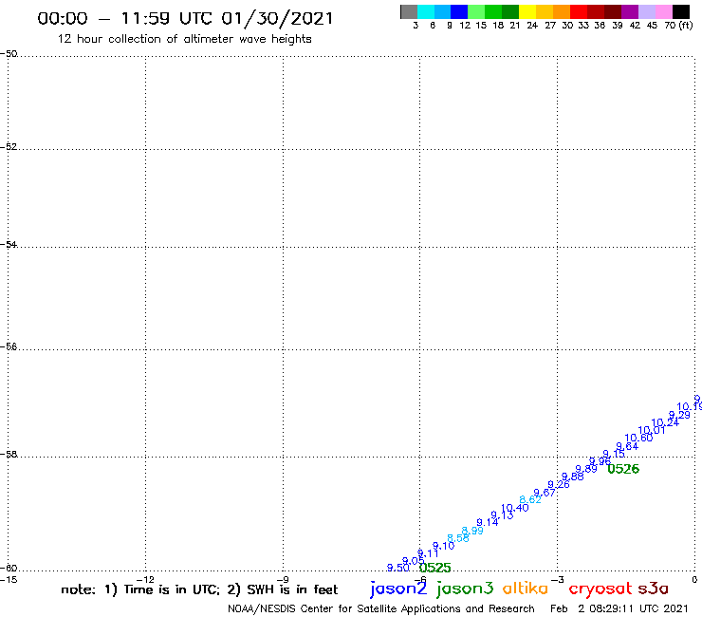Click the NOAA/NESDIS Center credit line
Viewport: 702px width, 617px height.
381,609
